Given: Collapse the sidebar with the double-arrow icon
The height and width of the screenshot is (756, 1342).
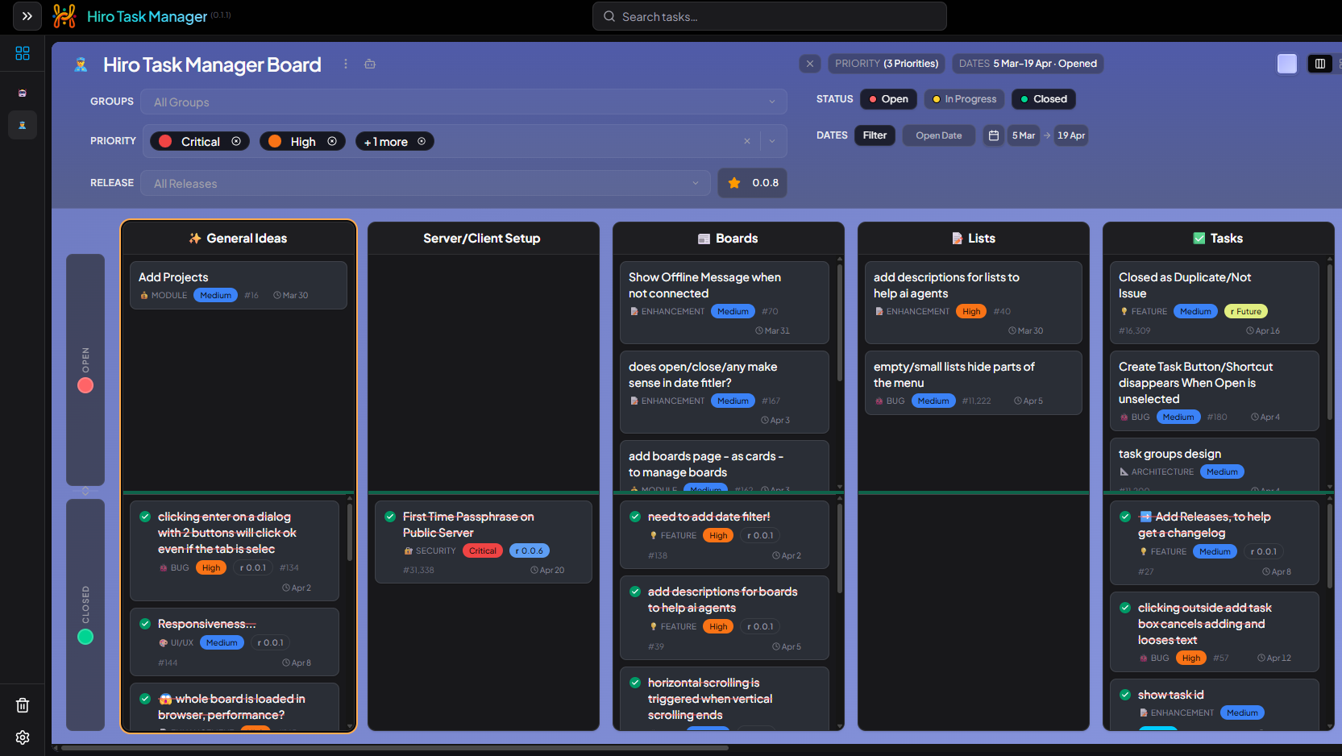Looking at the screenshot, I should pyautogui.click(x=27, y=16).
